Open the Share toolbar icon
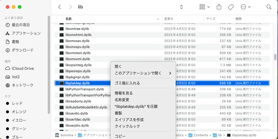 click(219, 7)
